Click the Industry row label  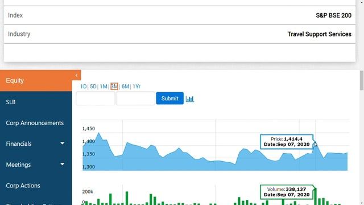click(19, 34)
